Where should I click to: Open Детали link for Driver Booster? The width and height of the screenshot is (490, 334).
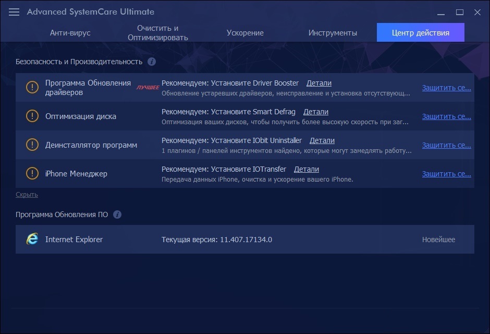318,83
